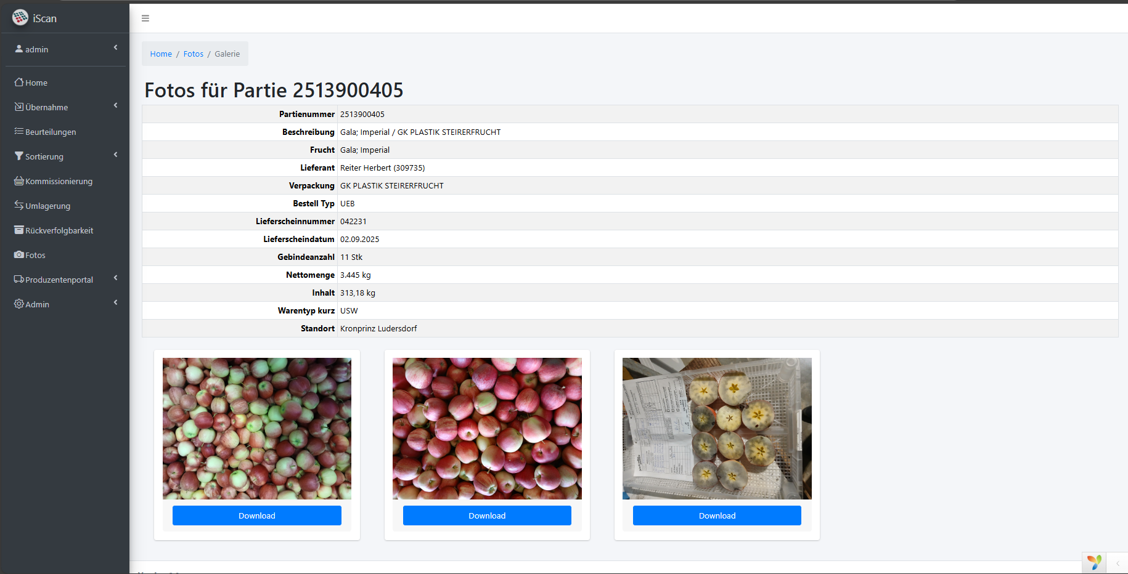Click the admin user icon
1128x574 pixels.
(18, 49)
